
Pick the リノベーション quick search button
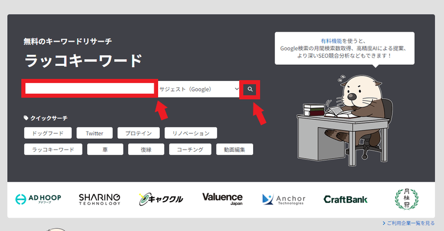(191, 133)
